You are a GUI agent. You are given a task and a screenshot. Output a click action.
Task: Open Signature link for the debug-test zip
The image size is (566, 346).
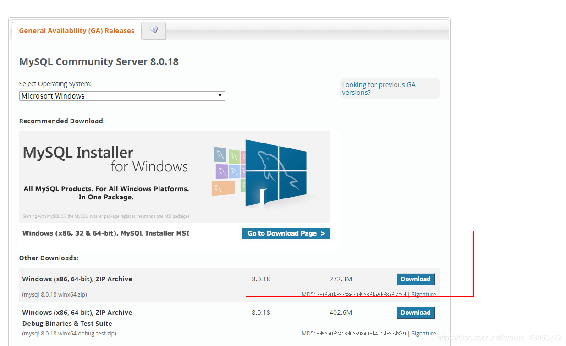(x=423, y=334)
